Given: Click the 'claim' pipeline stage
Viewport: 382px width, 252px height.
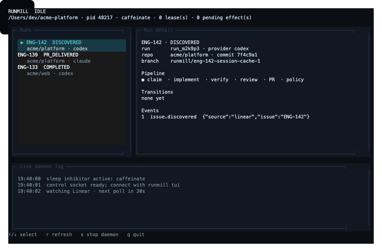Looking at the screenshot, I should point(155,80).
